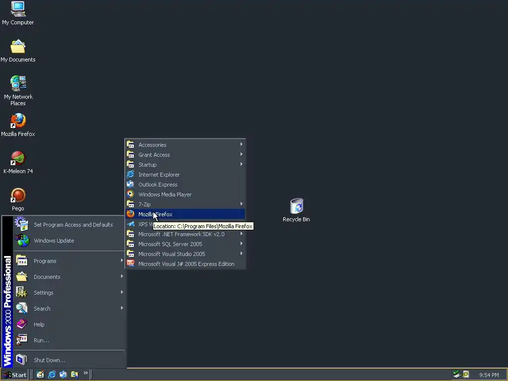Image resolution: width=508 pixels, height=381 pixels.
Task: Expand arrow beside Microsoft Visual Studio 2005
Action: tap(242, 254)
